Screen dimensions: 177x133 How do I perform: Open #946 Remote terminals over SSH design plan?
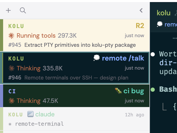coord(68,78)
